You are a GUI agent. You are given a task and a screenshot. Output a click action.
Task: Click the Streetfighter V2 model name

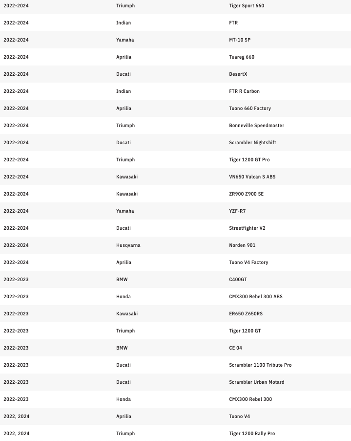[x=247, y=228]
